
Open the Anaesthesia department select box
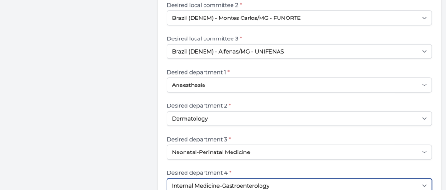[299, 85]
